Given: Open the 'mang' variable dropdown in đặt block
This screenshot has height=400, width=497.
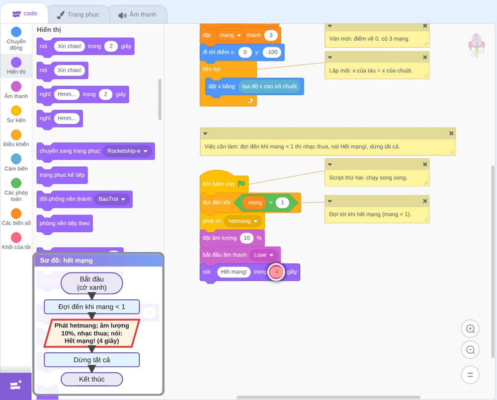Looking at the screenshot, I should click(230, 35).
